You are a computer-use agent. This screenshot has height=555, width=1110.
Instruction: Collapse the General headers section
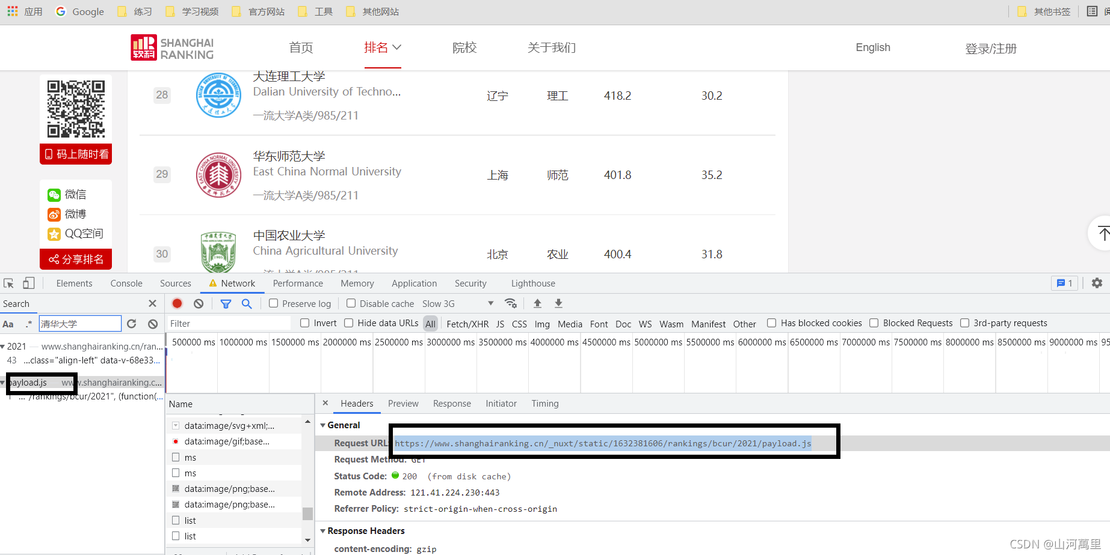[x=323, y=425]
